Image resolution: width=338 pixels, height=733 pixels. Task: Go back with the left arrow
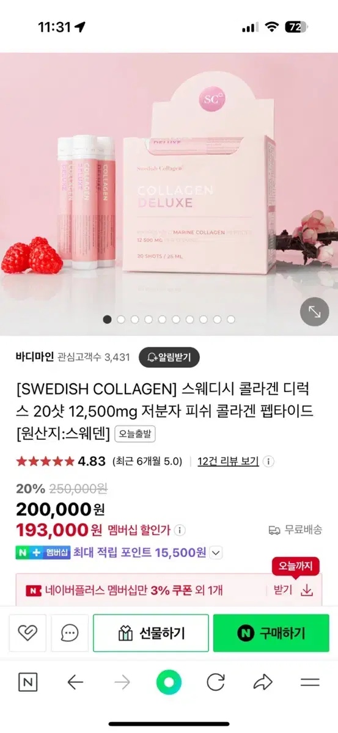click(75, 682)
